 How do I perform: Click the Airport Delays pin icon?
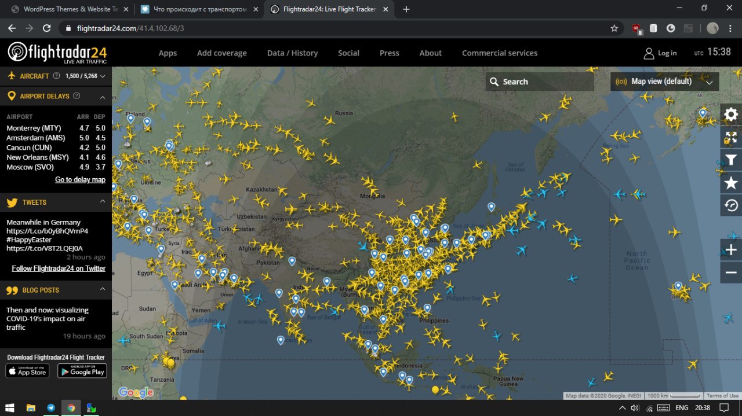[x=11, y=96]
